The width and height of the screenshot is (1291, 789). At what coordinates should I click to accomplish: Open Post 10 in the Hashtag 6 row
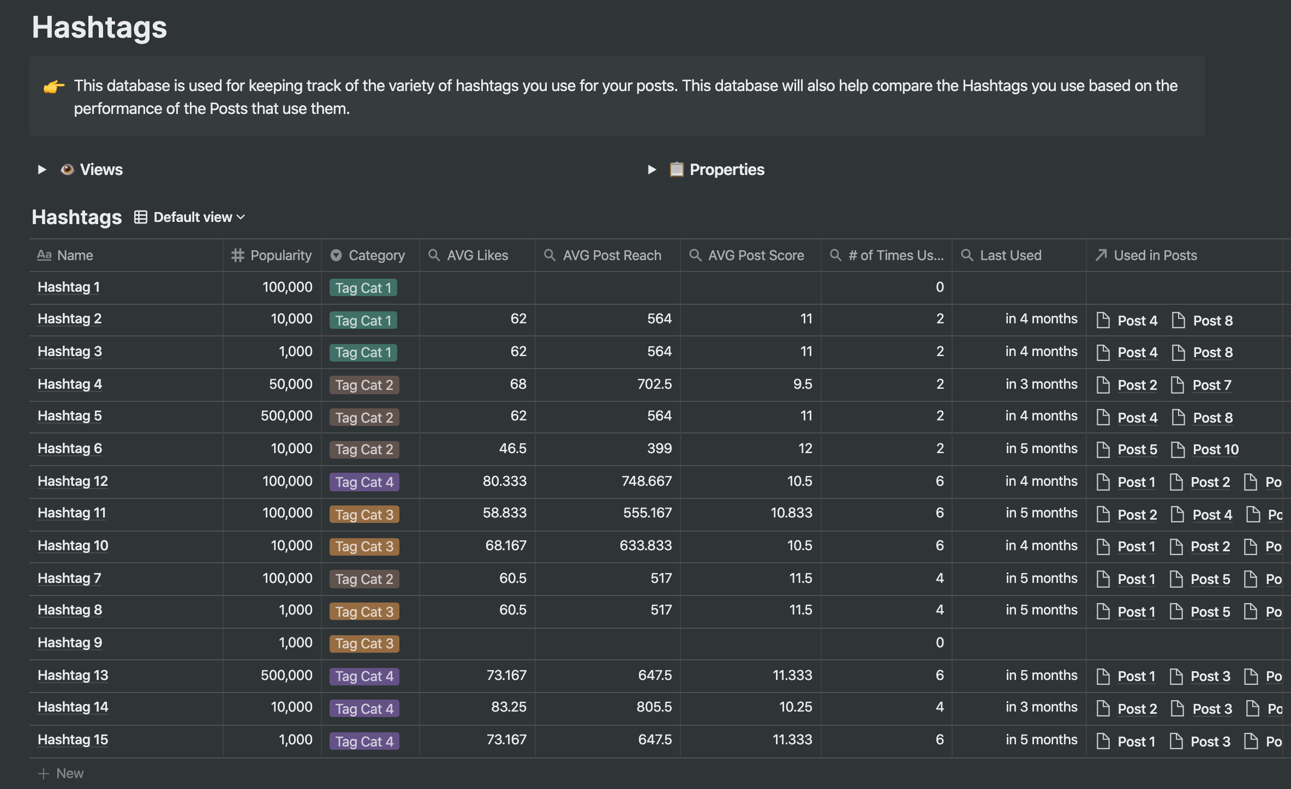[x=1216, y=449]
